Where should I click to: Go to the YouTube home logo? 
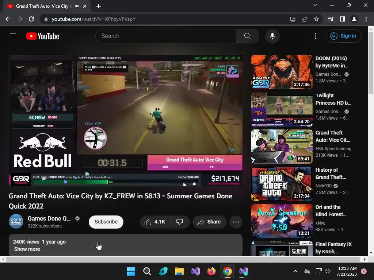(43, 36)
